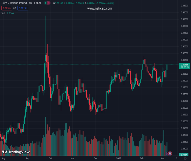Click the red sell price 0.89186 button

[6, 8]
